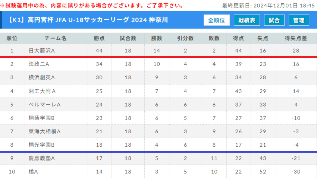Click the 得失点差 column header
The image size is (317, 178).
point(296,38)
